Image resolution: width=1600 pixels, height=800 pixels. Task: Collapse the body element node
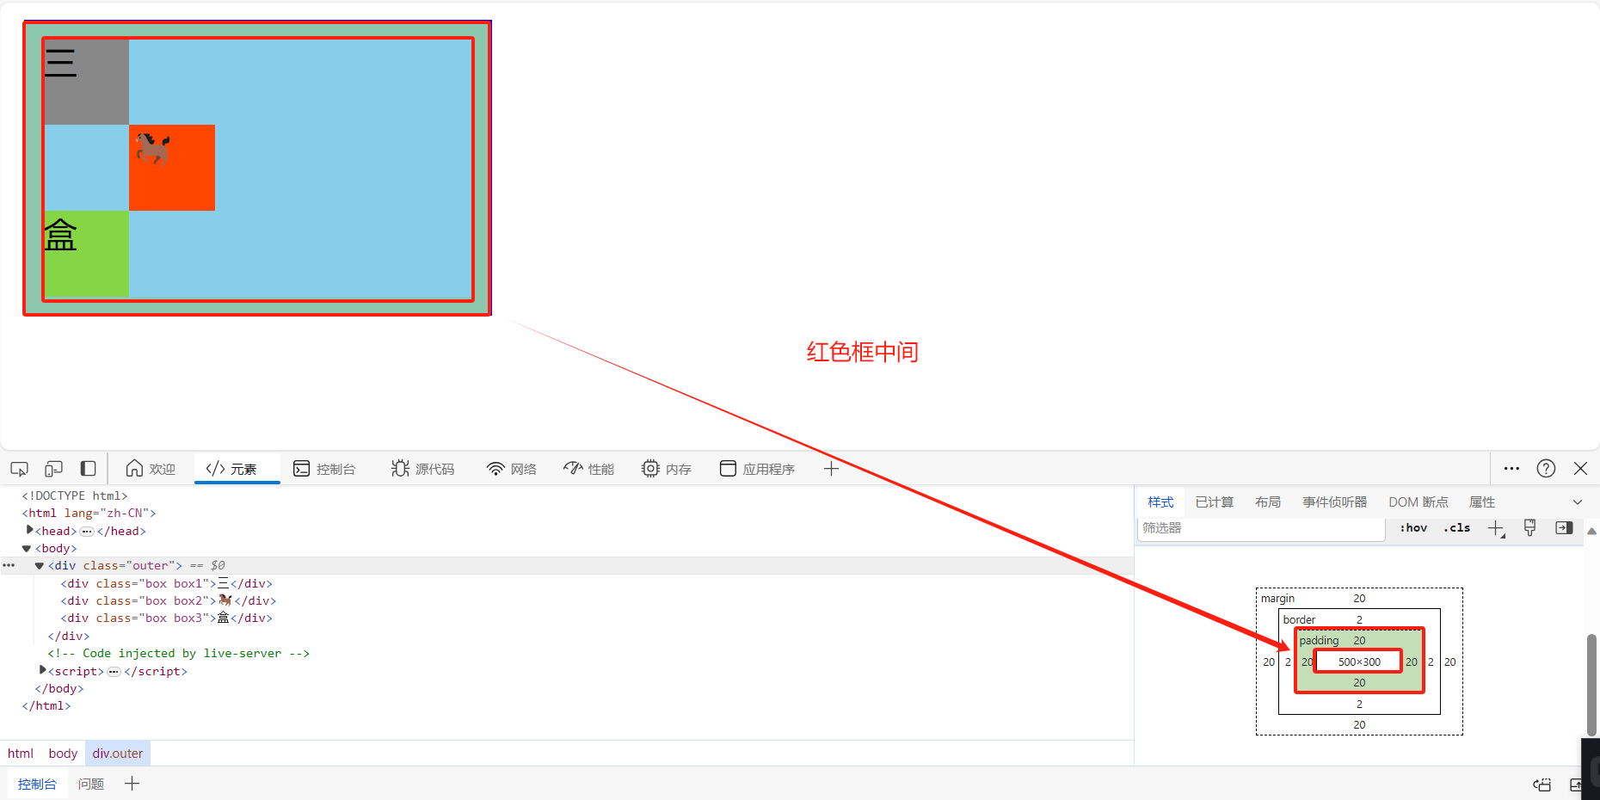[27, 548]
